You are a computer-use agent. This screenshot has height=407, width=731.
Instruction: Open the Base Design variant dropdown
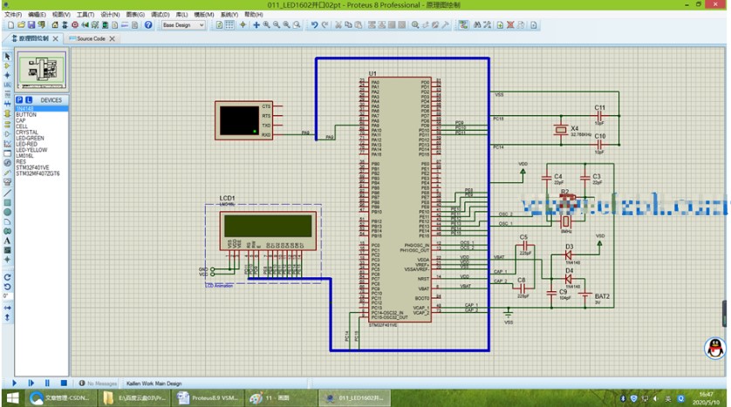pos(183,24)
